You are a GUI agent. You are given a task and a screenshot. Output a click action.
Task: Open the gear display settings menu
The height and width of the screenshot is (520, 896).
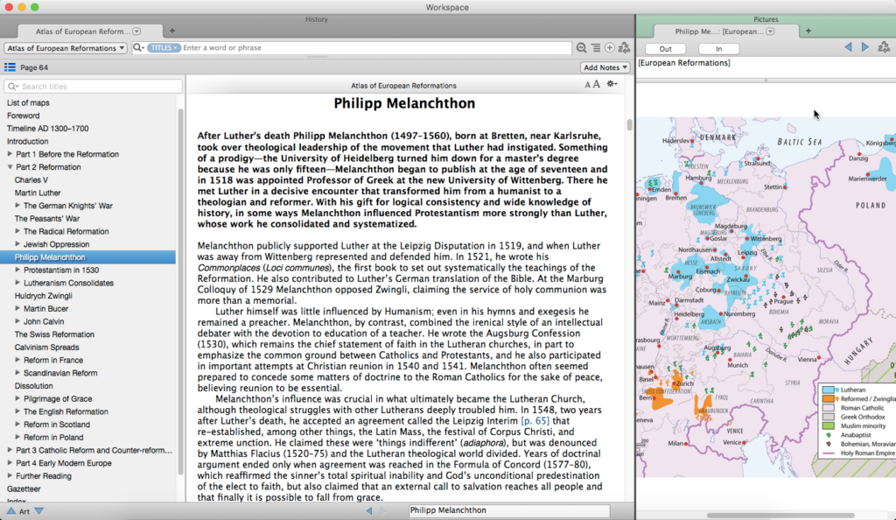[x=612, y=85]
